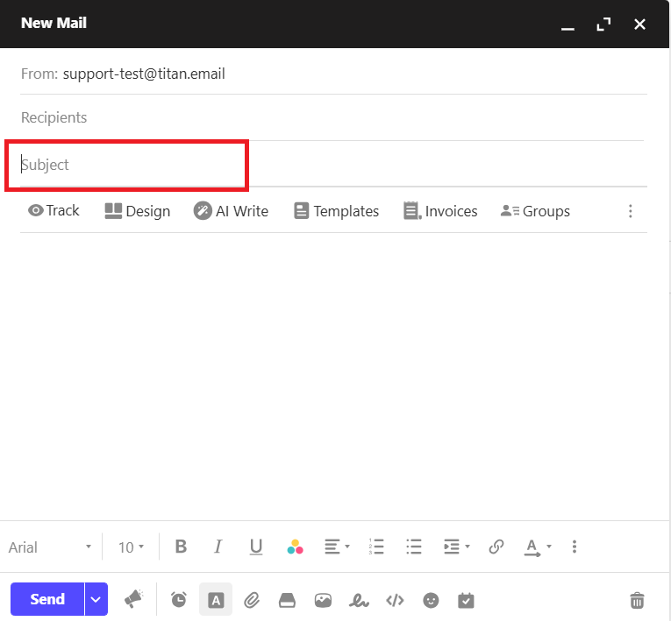Open the Design layouts option
The width and height of the screenshot is (671, 621).
tap(138, 211)
